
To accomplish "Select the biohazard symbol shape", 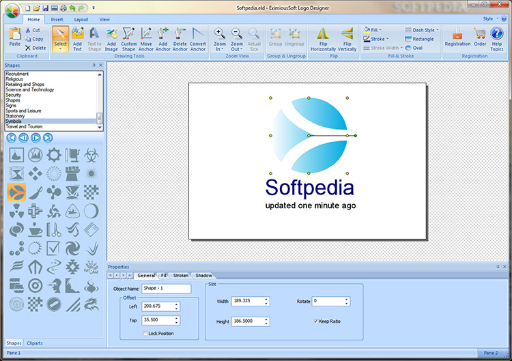I will tap(91, 155).
